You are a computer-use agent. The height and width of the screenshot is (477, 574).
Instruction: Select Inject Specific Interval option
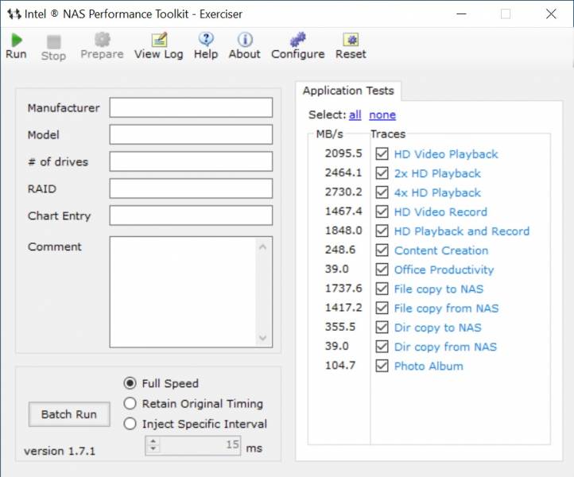coord(130,424)
